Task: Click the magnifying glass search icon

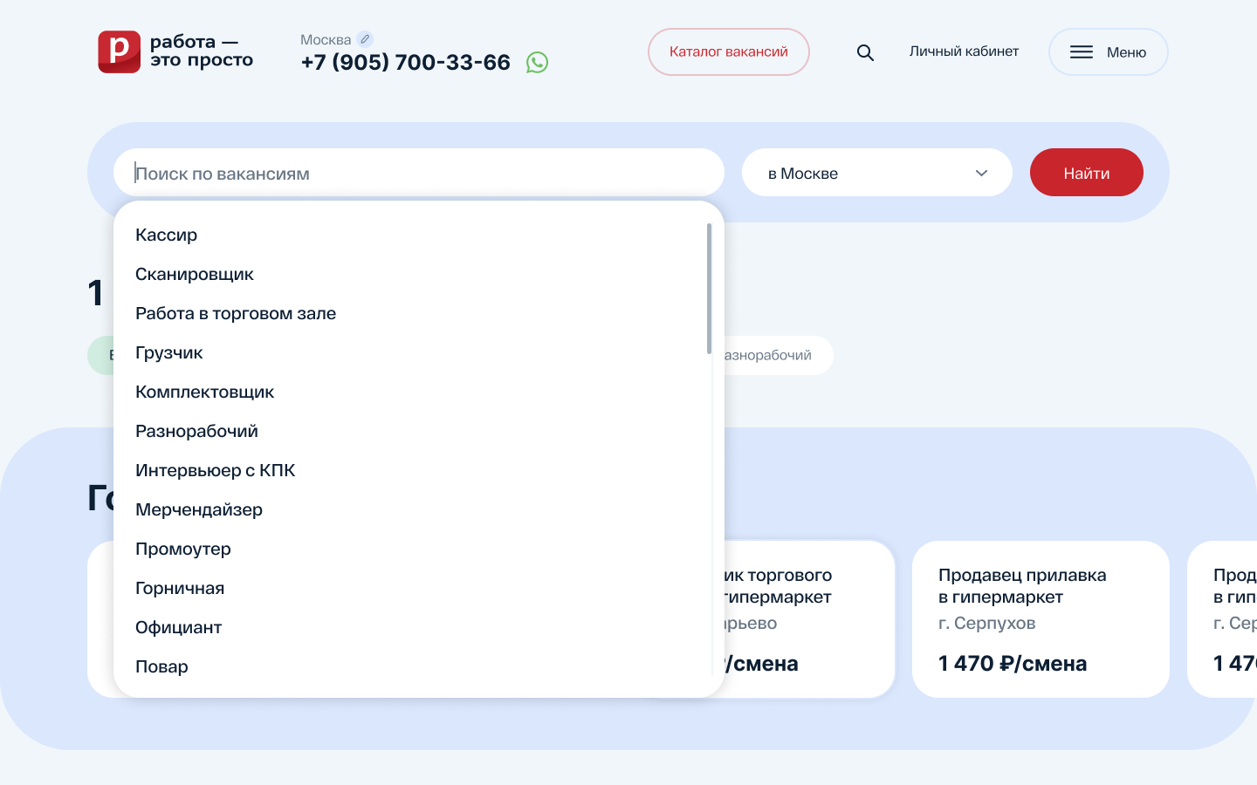Action: (x=865, y=52)
